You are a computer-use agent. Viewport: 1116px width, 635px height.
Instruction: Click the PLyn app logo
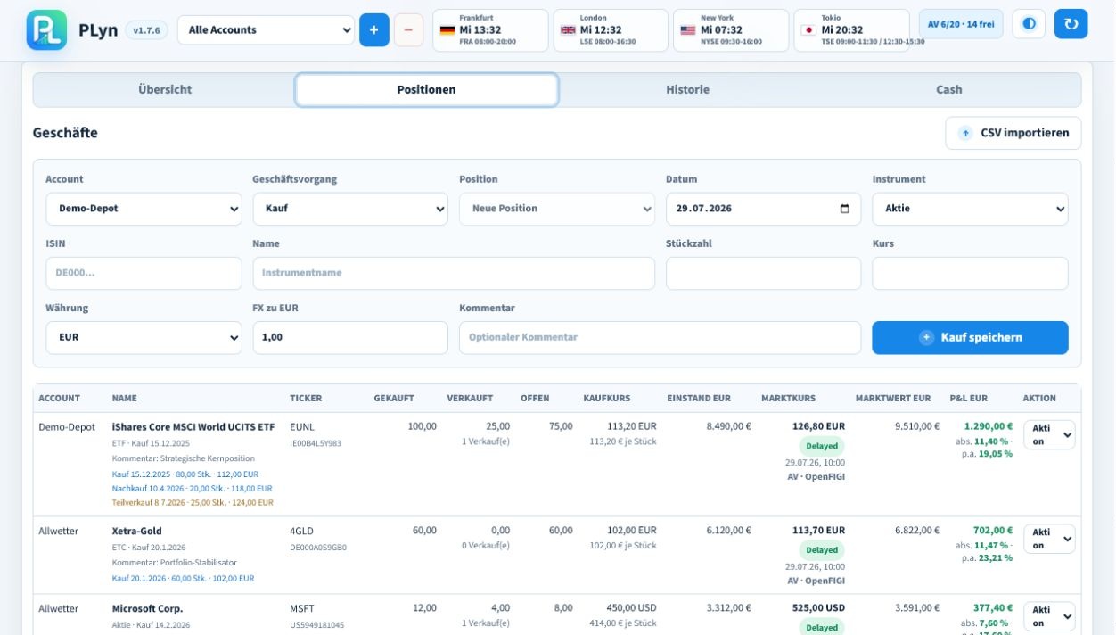(x=46, y=29)
